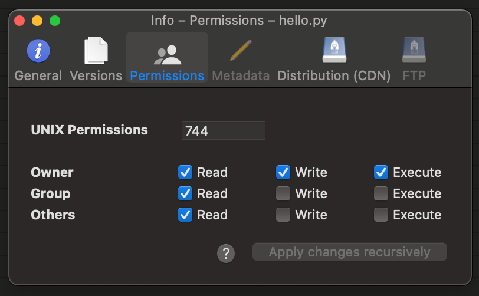Image resolution: width=479 pixels, height=296 pixels.
Task: Click the UNIX Permissions 744 field
Action: coord(224,131)
